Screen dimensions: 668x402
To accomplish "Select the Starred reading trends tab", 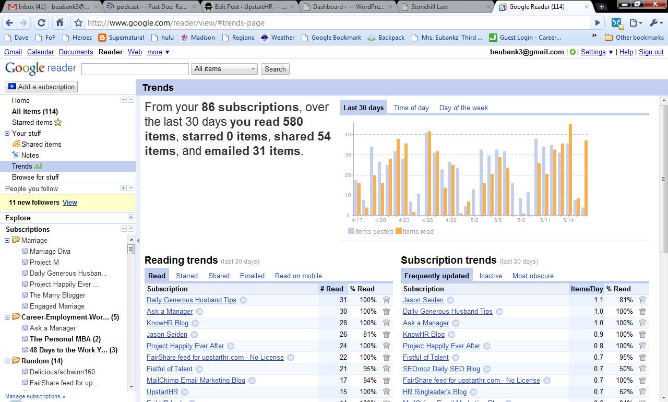I will coord(187,276).
